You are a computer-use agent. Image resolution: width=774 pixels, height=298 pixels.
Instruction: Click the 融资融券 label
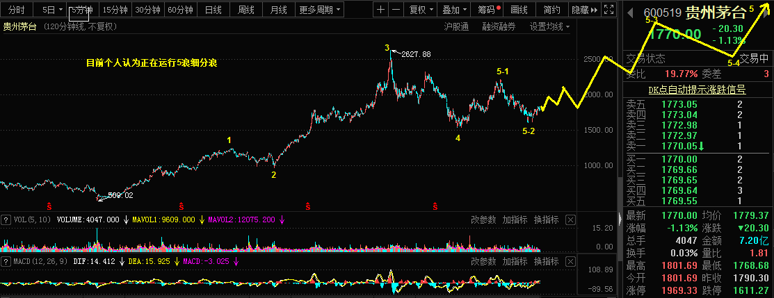(x=499, y=26)
